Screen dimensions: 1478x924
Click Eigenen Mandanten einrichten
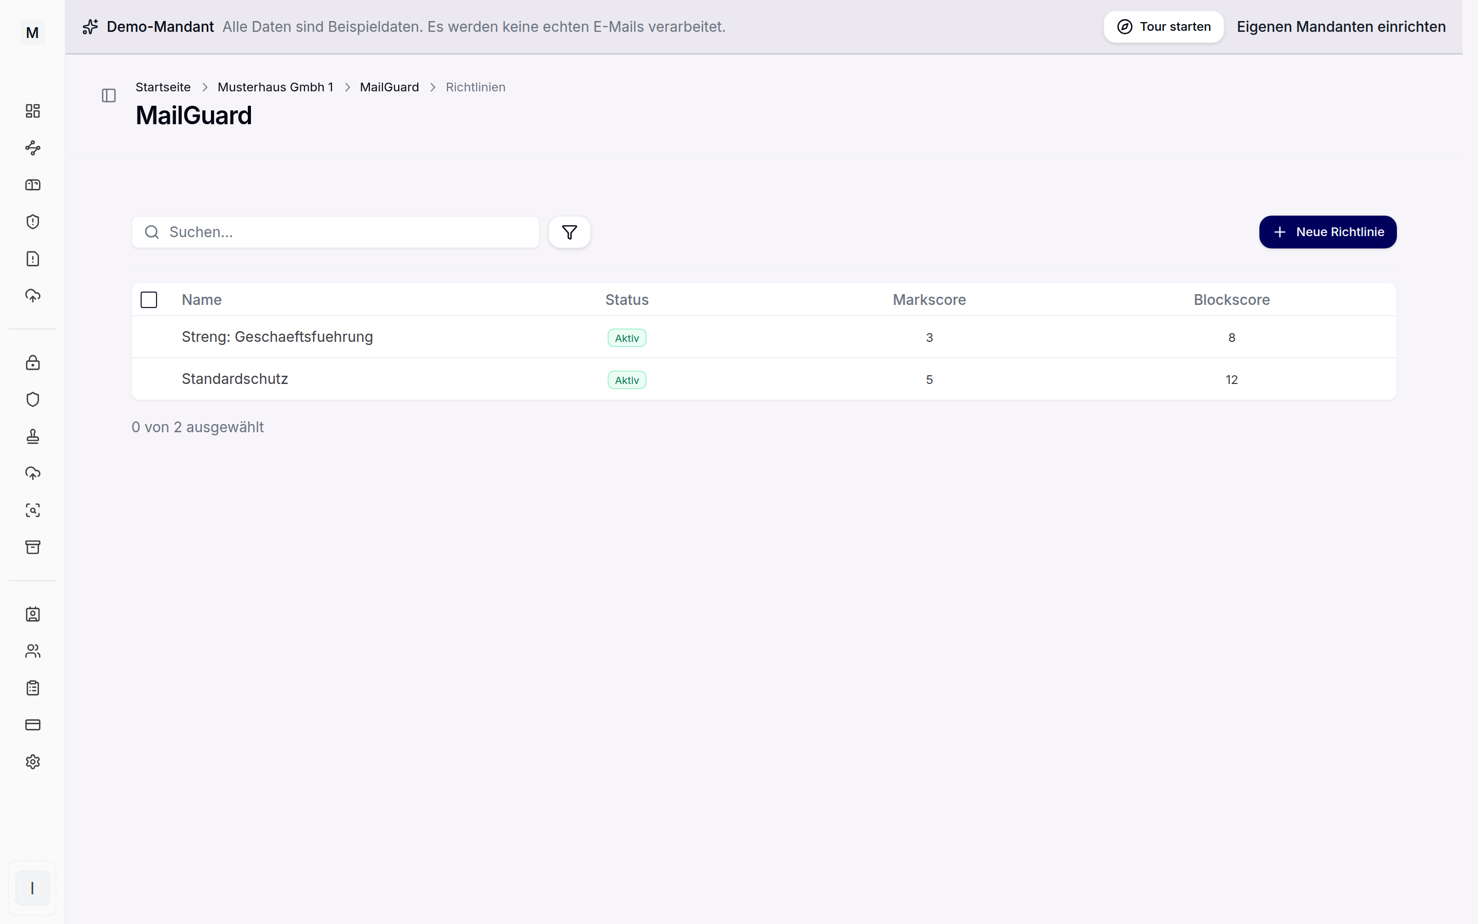point(1341,27)
